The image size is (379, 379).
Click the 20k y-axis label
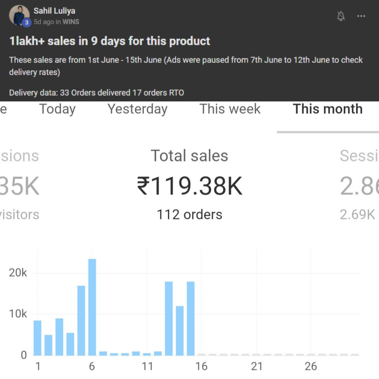pyautogui.click(x=19, y=273)
